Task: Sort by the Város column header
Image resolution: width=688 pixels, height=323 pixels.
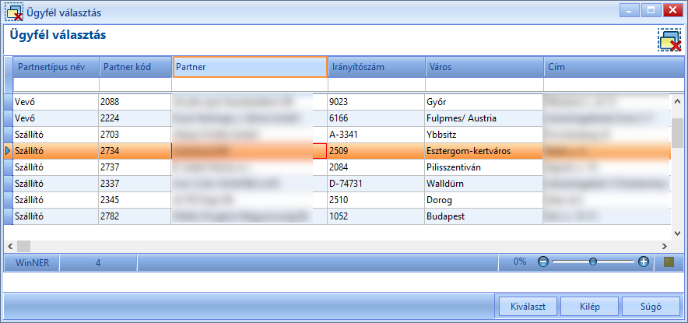Action: (x=484, y=67)
